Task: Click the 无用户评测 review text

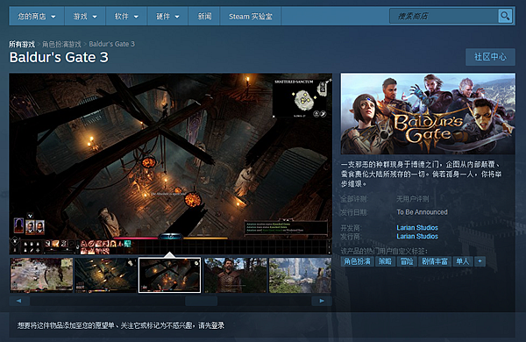Action: point(413,199)
